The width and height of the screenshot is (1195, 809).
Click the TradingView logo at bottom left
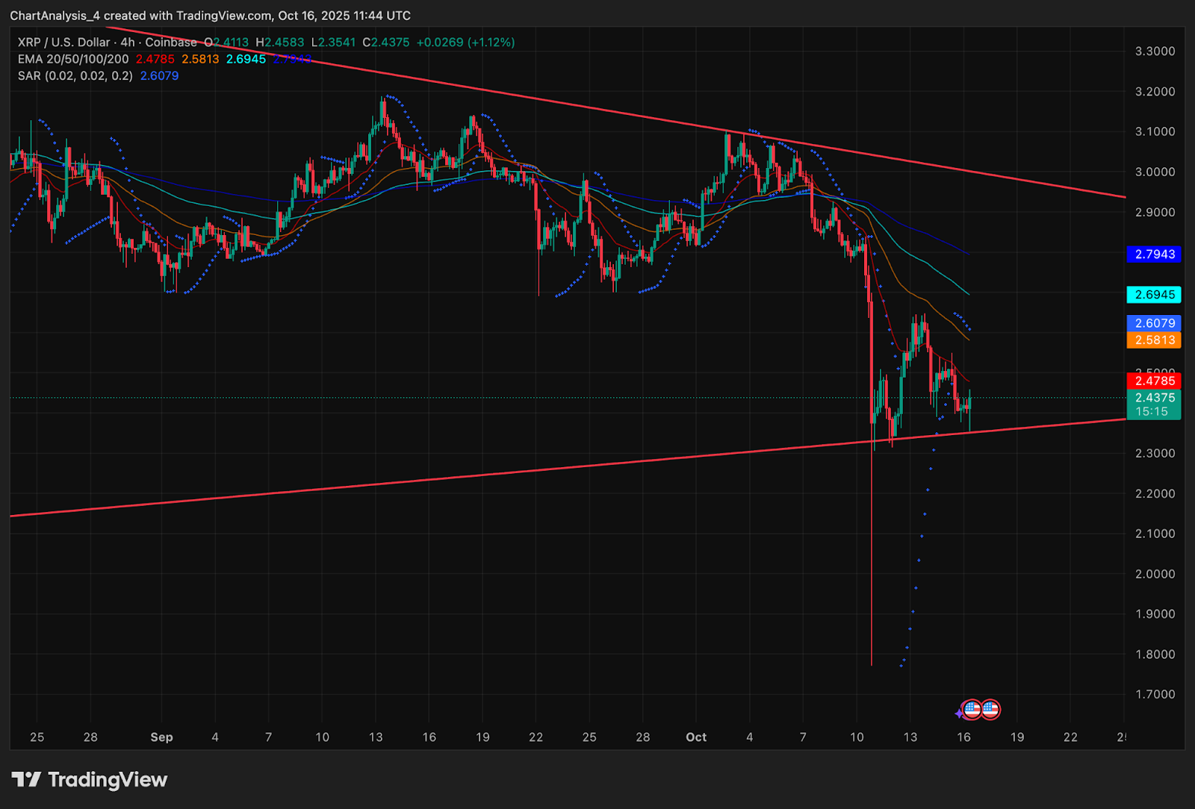tap(90, 780)
